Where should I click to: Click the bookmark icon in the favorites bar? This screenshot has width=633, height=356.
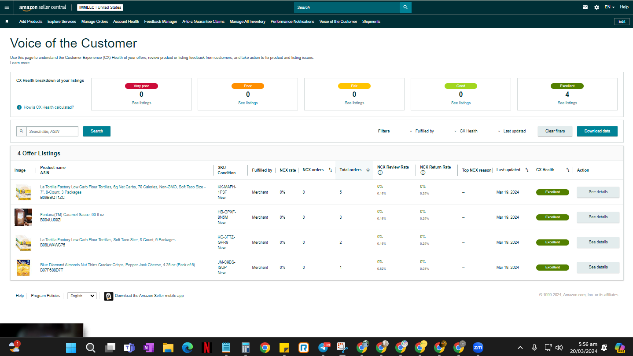coord(7,21)
